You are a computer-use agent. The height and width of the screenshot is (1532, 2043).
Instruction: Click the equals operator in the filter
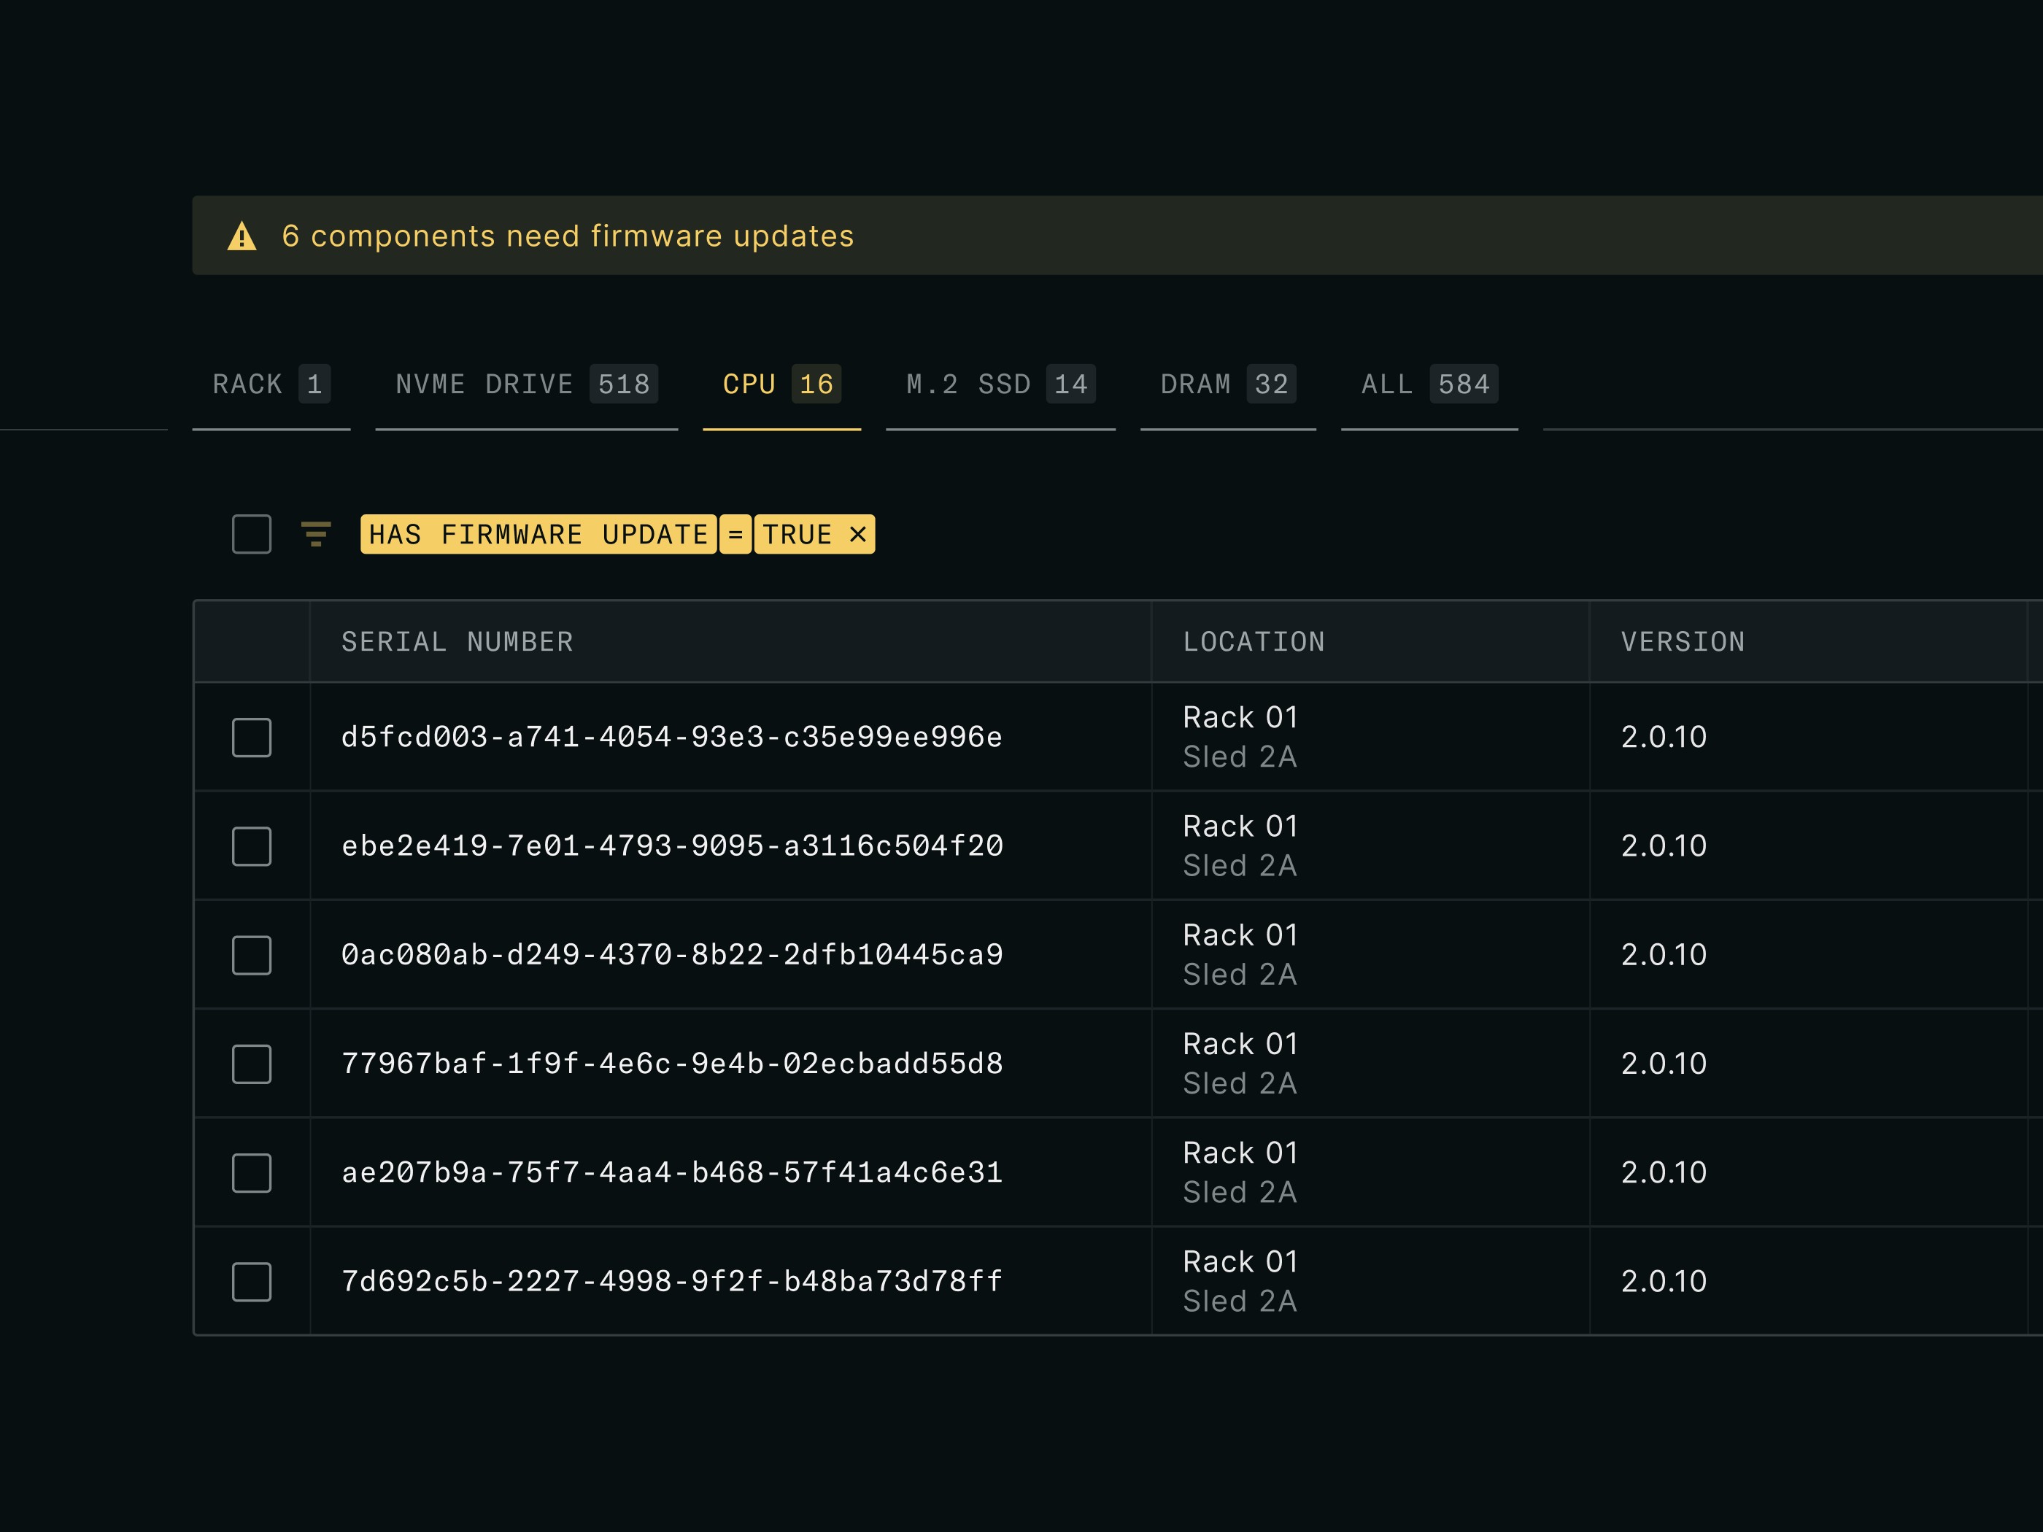pyautogui.click(x=735, y=534)
